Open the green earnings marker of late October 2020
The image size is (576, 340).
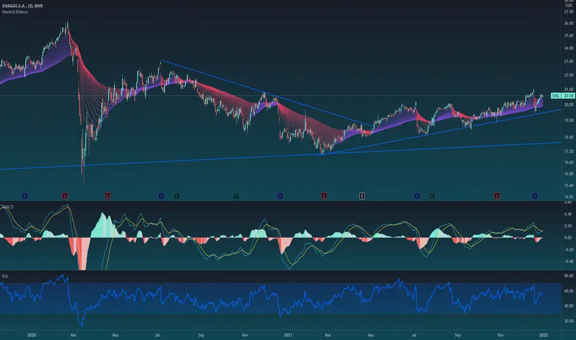[236, 196]
